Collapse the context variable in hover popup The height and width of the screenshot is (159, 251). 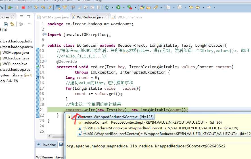(x=69, y=117)
